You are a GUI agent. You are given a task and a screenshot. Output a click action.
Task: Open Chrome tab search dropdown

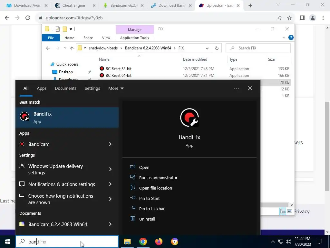[278, 5]
